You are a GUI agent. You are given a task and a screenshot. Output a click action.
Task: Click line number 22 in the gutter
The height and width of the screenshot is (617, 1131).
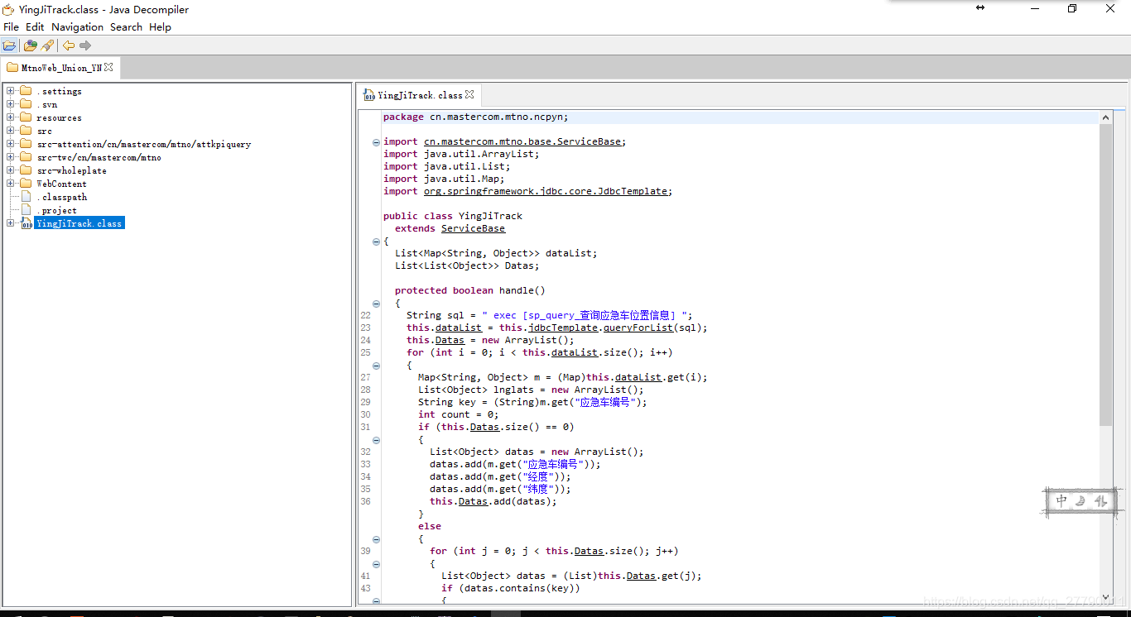(366, 315)
